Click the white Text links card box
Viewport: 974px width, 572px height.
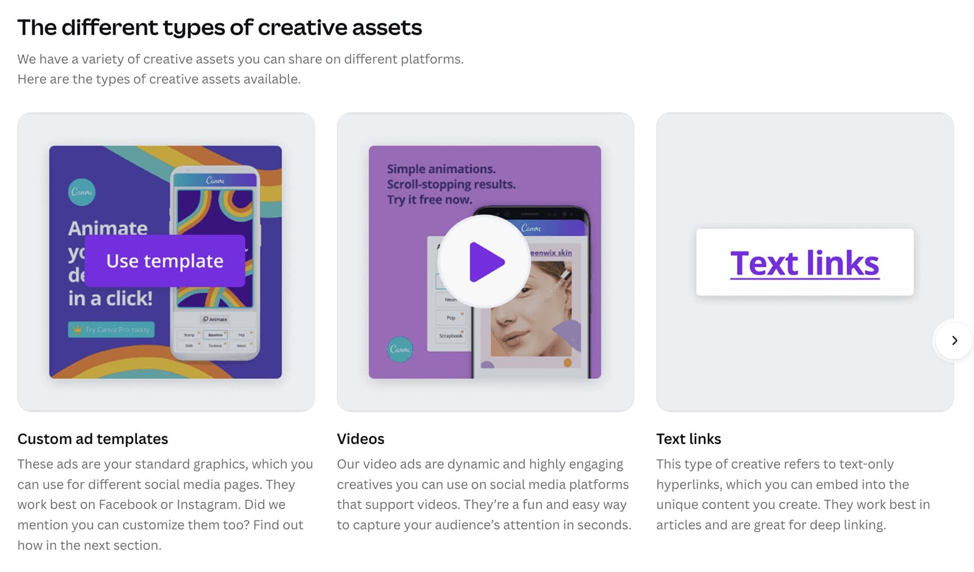(805, 262)
